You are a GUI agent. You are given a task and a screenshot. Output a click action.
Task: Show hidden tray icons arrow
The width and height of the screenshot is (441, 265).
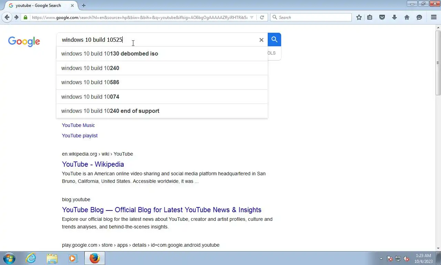click(381, 258)
